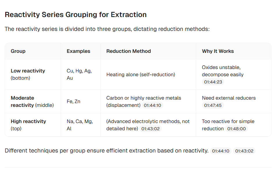Screen dimensions: 275x171
Task: Click the Reactivity Series Grouping heading
Action: point(76,15)
